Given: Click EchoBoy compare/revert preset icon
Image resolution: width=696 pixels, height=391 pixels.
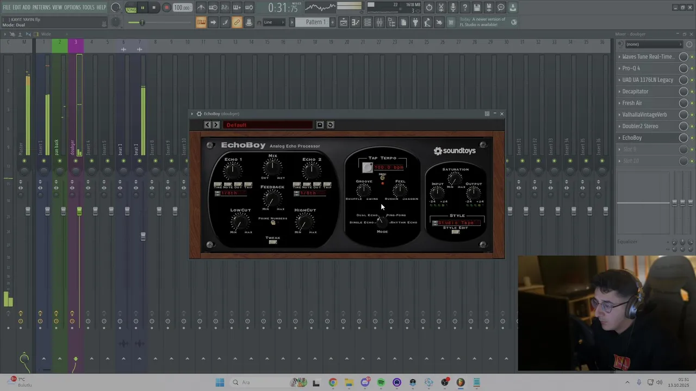Looking at the screenshot, I should (x=330, y=125).
